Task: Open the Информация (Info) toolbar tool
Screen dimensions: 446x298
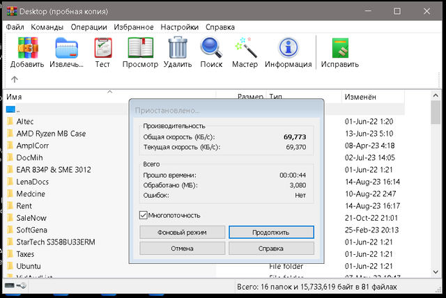Action: click(288, 48)
